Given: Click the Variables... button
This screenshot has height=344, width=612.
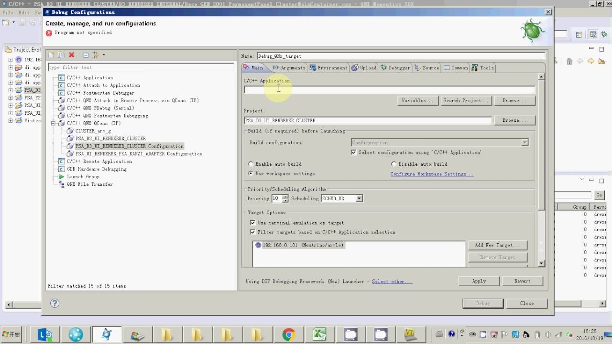Looking at the screenshot, I should [x=417, y=101].
